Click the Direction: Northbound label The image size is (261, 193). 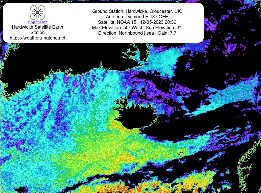(x=121, y=33)
